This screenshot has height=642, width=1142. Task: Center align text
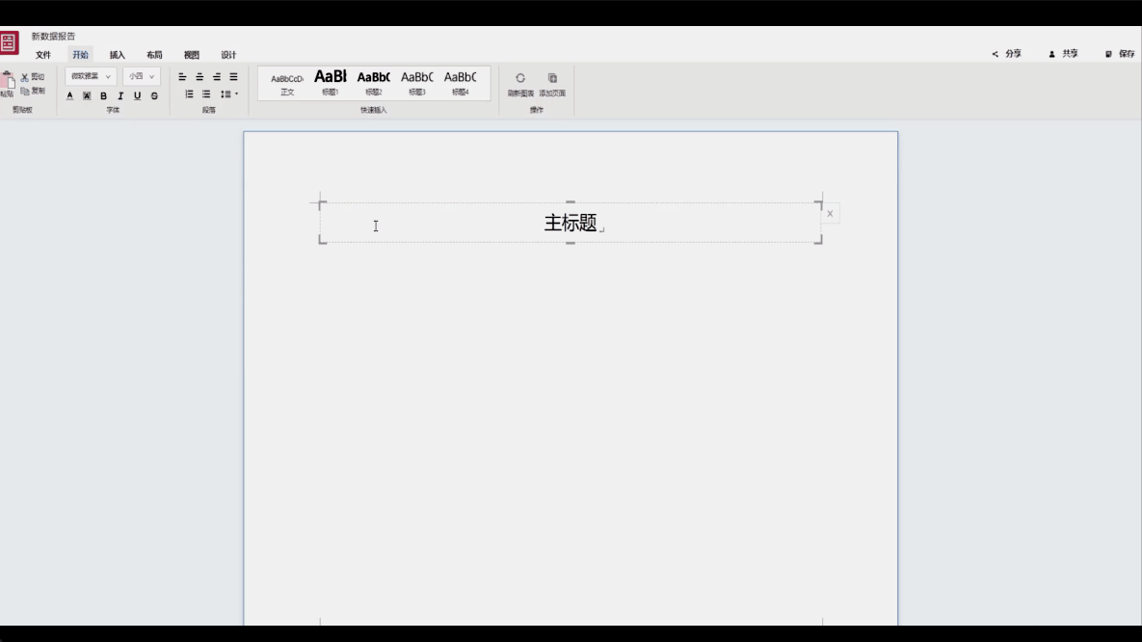click(x=199, y=76)
